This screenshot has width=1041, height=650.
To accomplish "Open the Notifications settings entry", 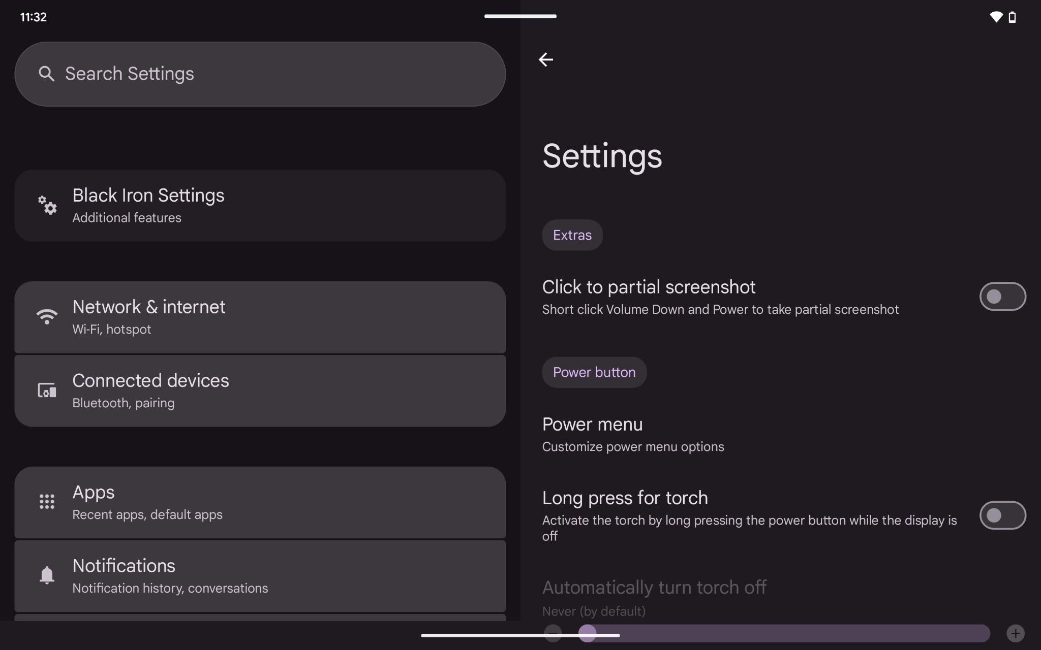I will (x=260, y=576).
